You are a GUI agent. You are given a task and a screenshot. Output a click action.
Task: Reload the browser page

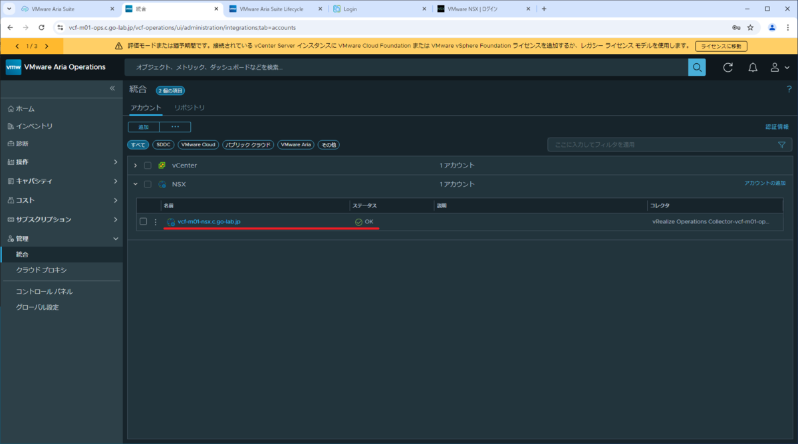tap(41, 28)
